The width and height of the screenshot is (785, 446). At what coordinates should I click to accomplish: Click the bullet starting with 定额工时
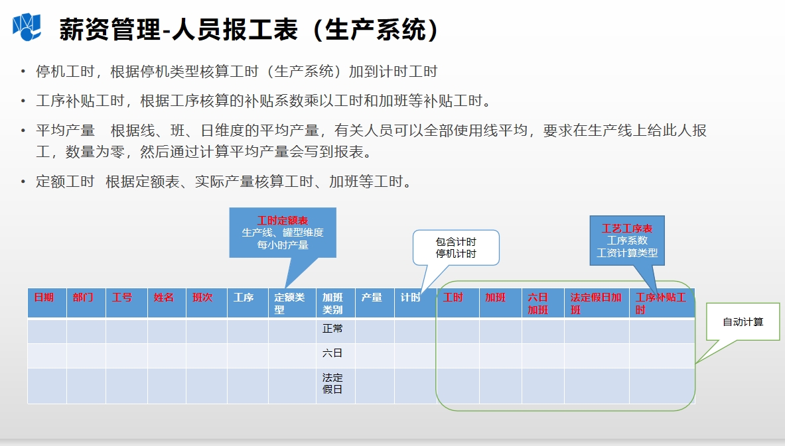(224, 182)
